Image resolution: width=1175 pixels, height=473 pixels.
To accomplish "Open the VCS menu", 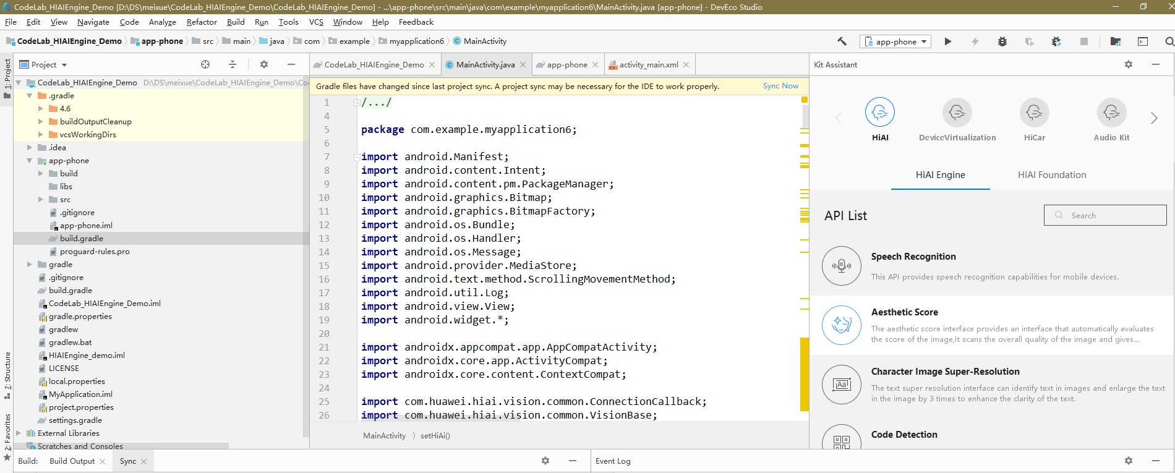I will point(316,22).
